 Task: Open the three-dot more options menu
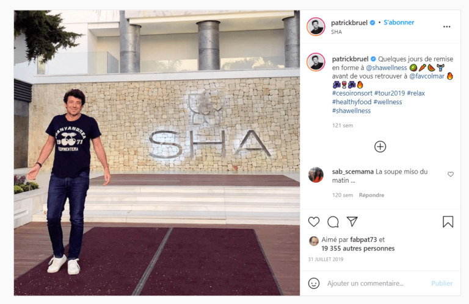[x=446, y=27]
